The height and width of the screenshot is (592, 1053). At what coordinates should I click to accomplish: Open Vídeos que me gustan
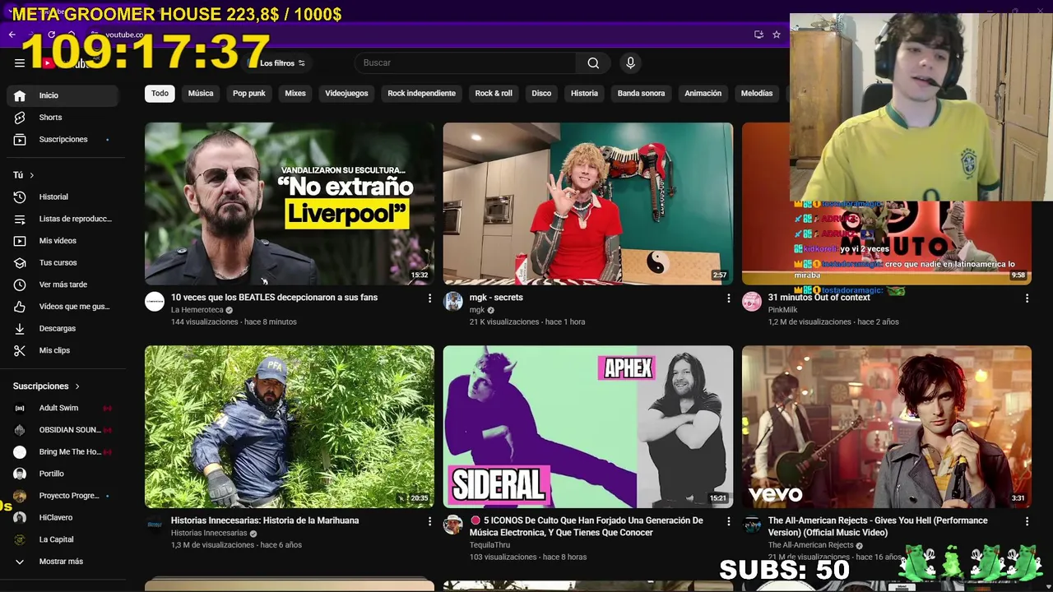(63, 307)
